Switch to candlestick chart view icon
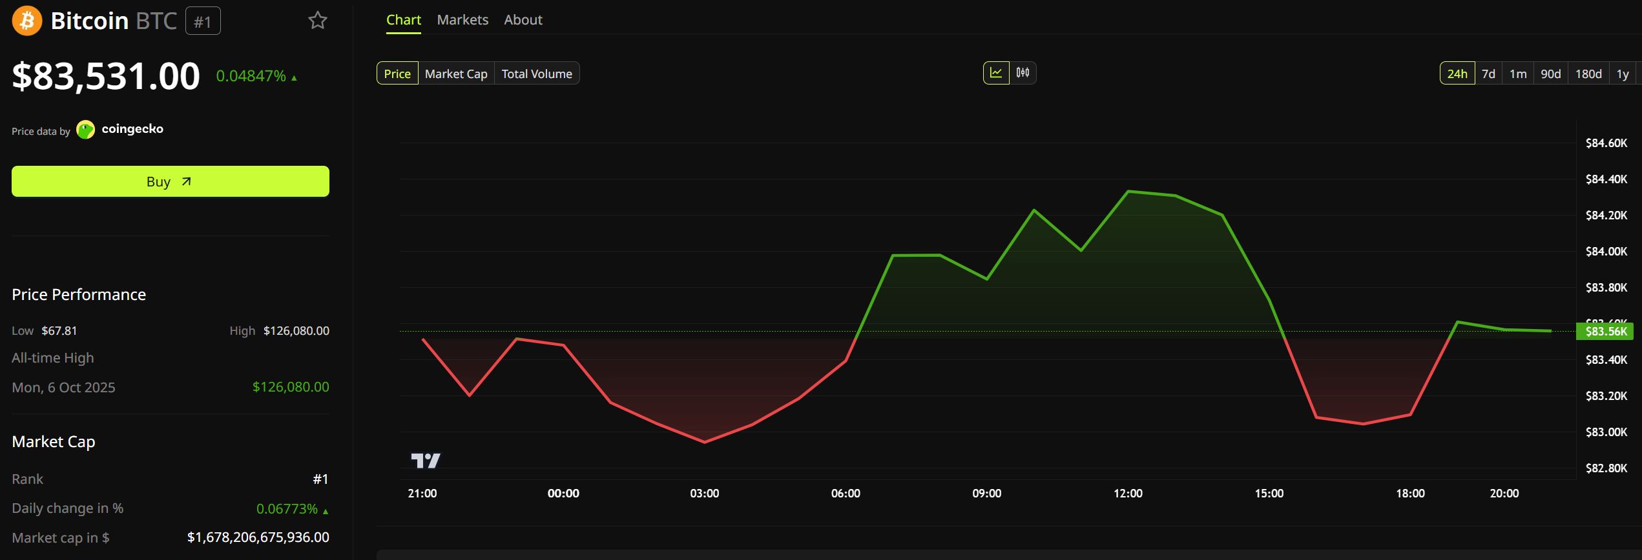Image resolution: width=1642 pixels, height=560 pixels. click(x=1023, y=73)
